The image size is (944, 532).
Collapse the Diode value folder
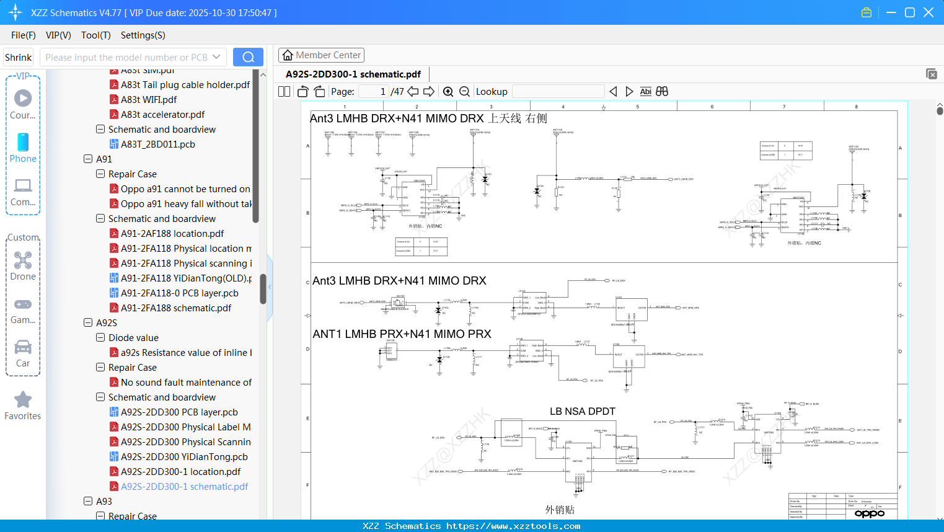click(x=100, y=337)
